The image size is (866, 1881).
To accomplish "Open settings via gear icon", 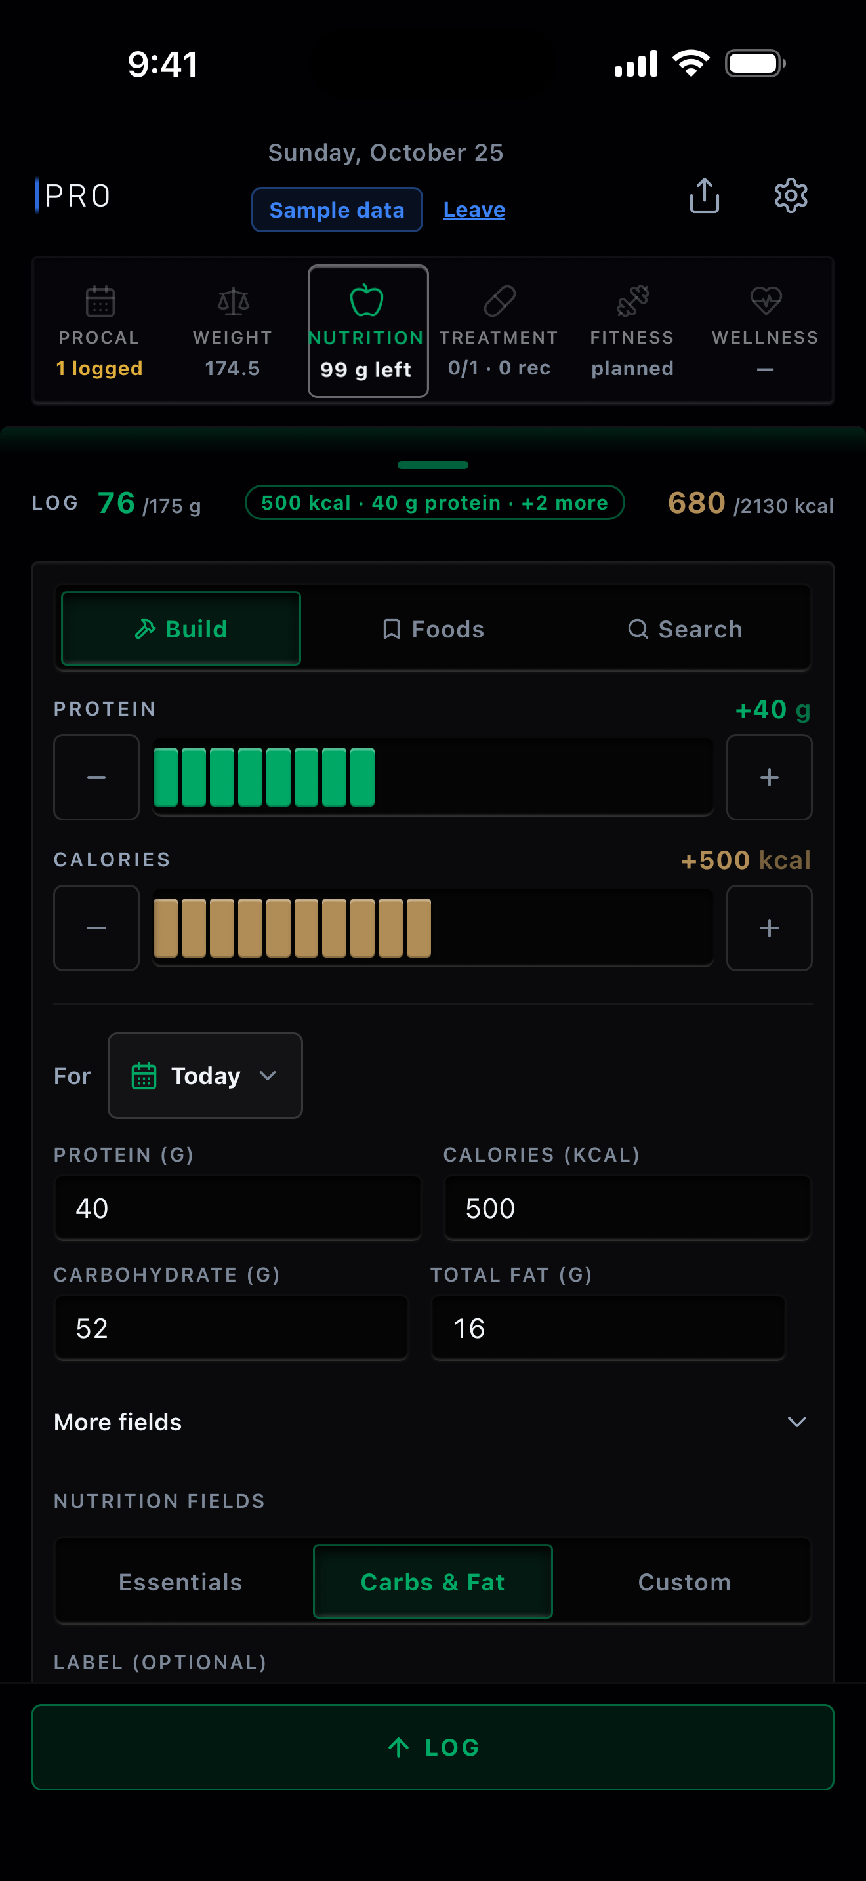I will coord(791,195).
